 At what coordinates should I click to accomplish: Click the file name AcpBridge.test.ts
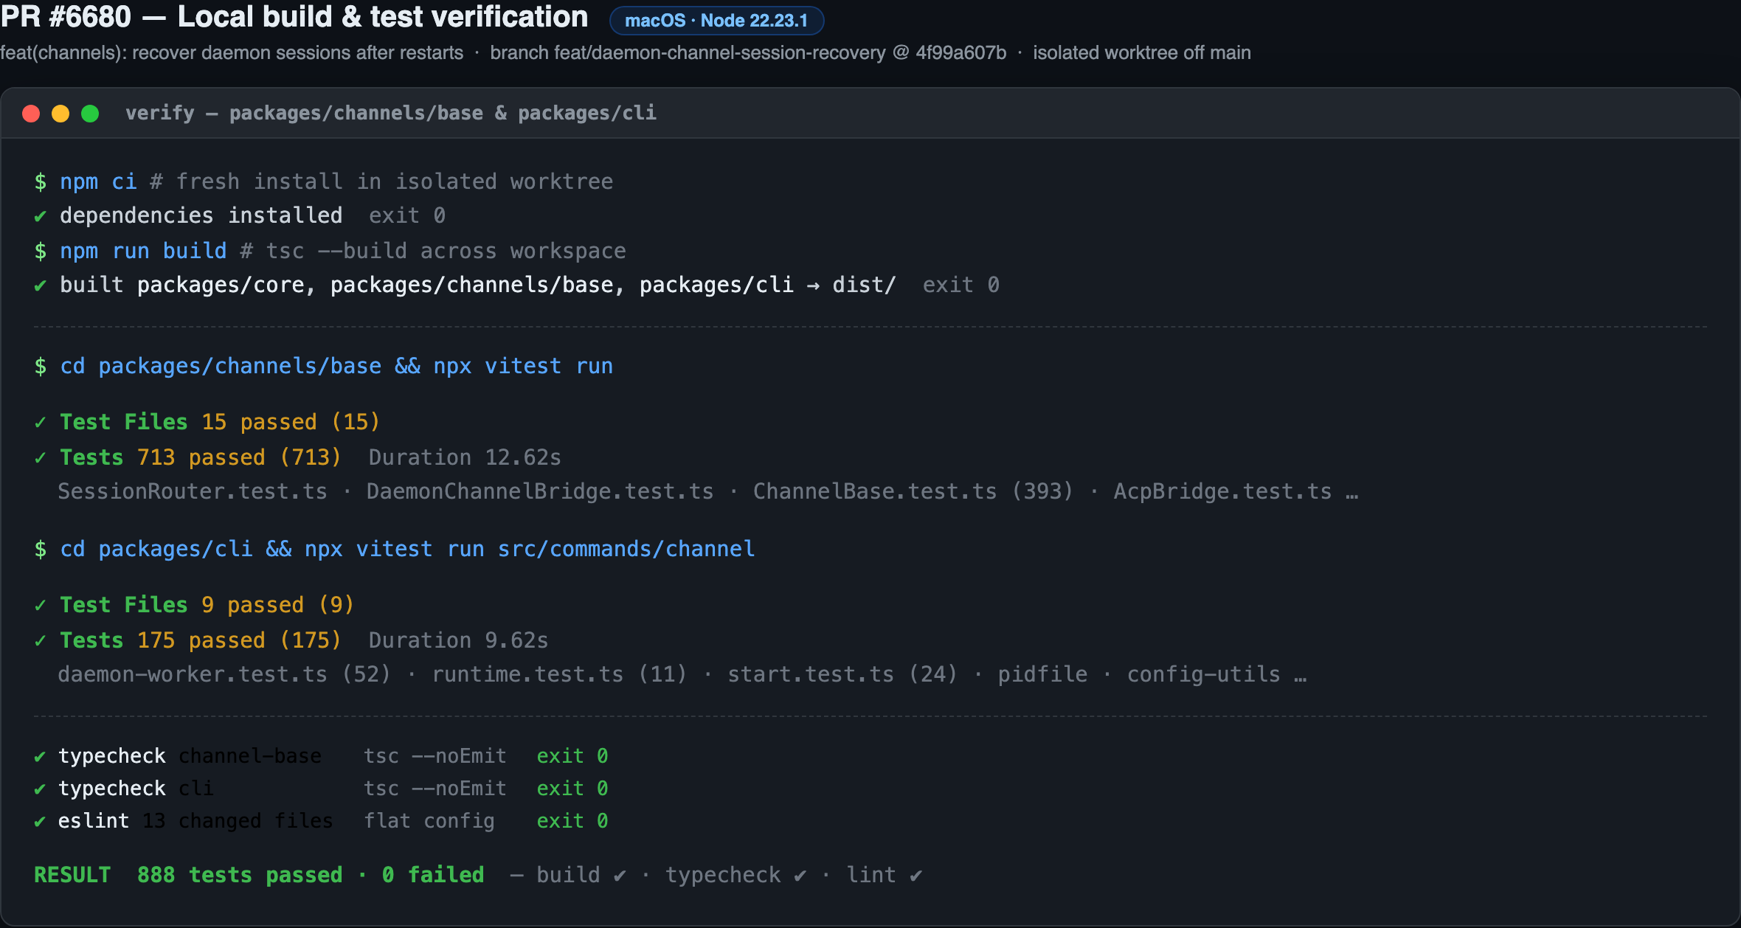point(1222,491)
